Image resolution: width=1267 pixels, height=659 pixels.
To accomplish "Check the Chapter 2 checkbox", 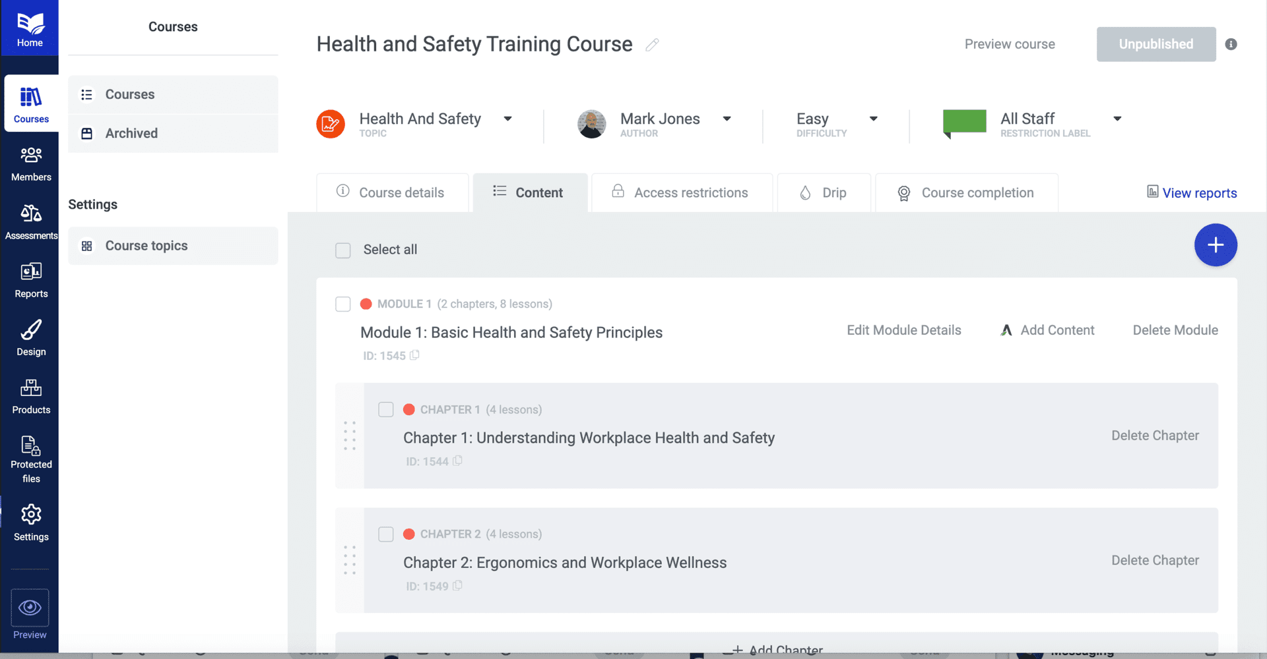I will pos(386,534).
